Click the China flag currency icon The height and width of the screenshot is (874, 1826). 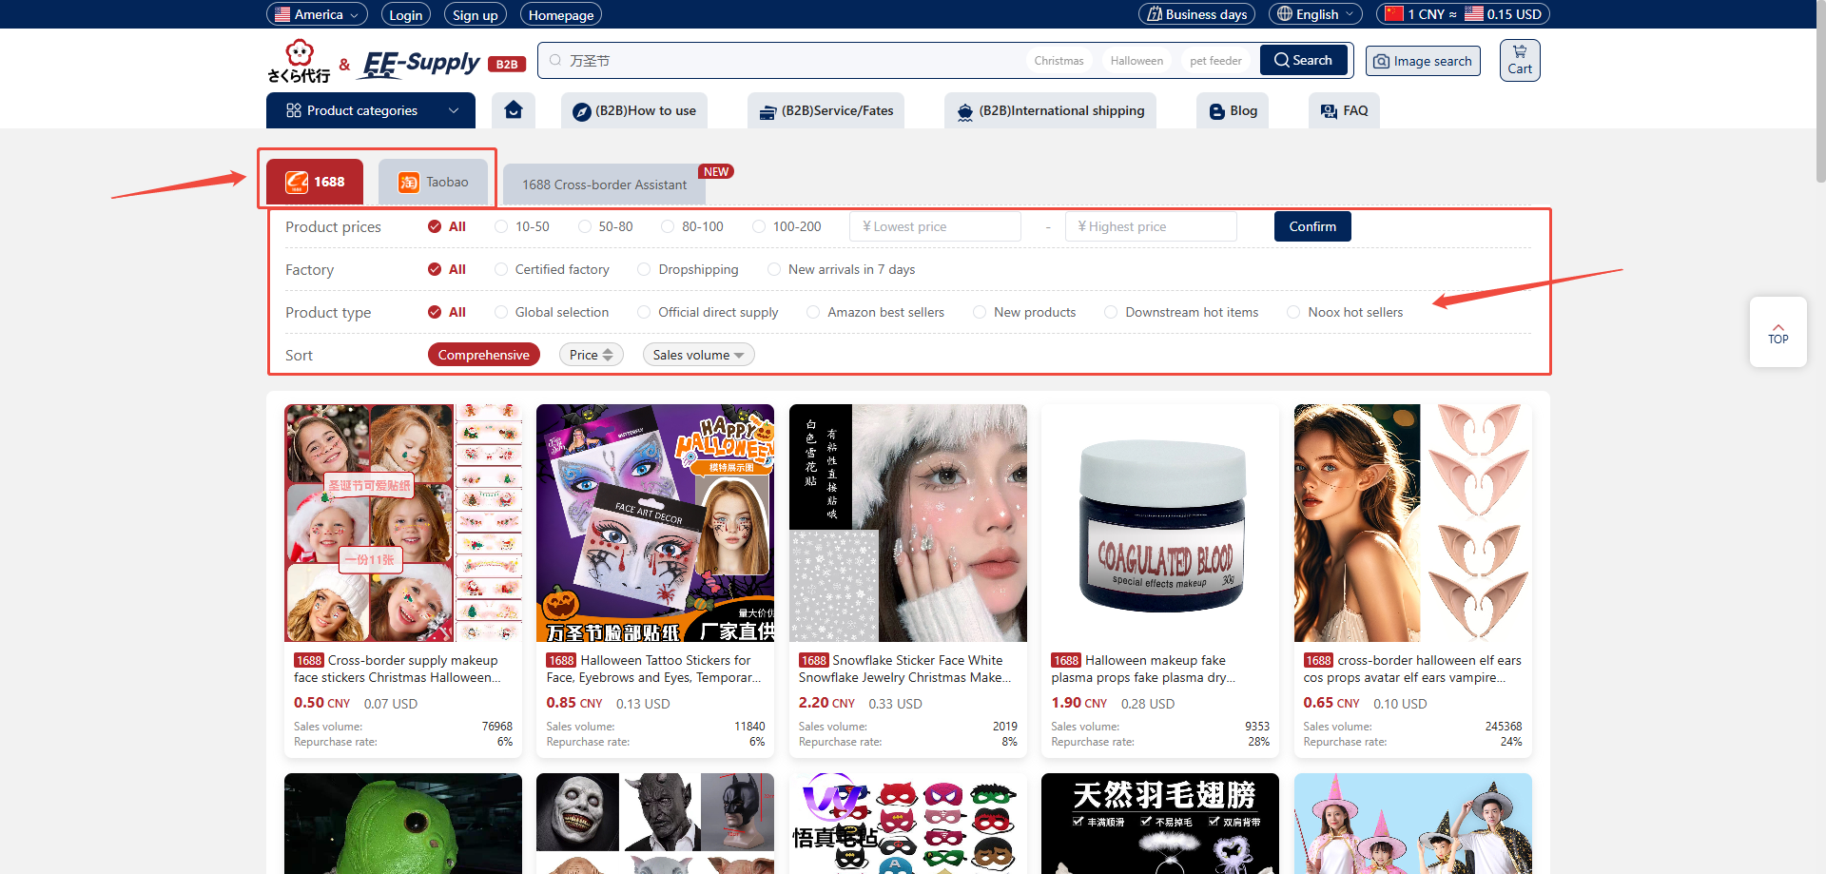pyautogui.click(x=1394, y=13)
